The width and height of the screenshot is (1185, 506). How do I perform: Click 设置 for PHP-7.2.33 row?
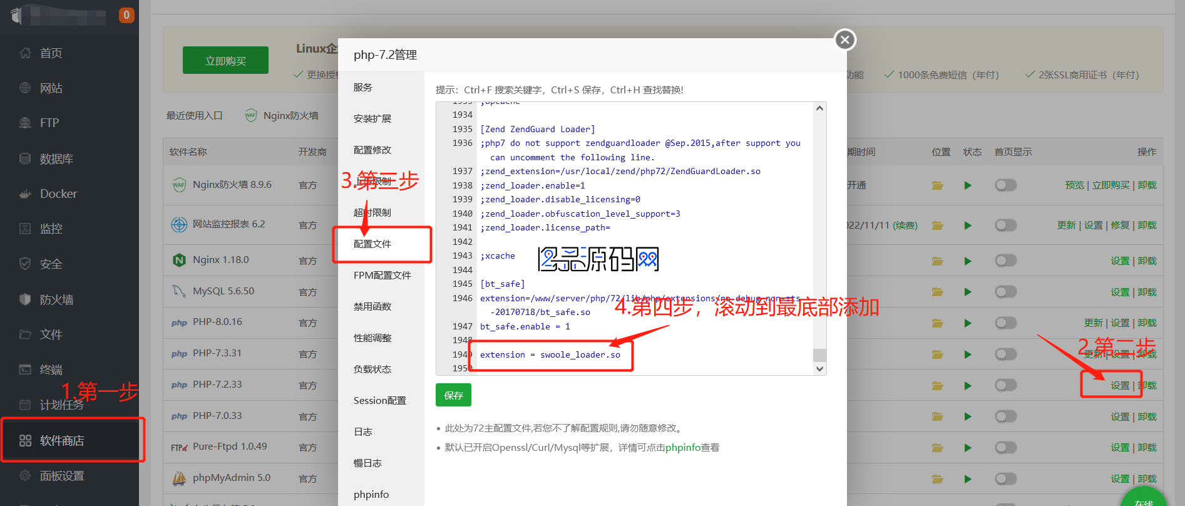pos(1120,386)
